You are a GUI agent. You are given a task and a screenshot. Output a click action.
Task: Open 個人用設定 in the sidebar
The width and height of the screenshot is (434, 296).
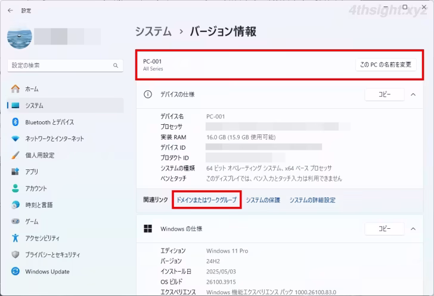[x=66, y=155]
